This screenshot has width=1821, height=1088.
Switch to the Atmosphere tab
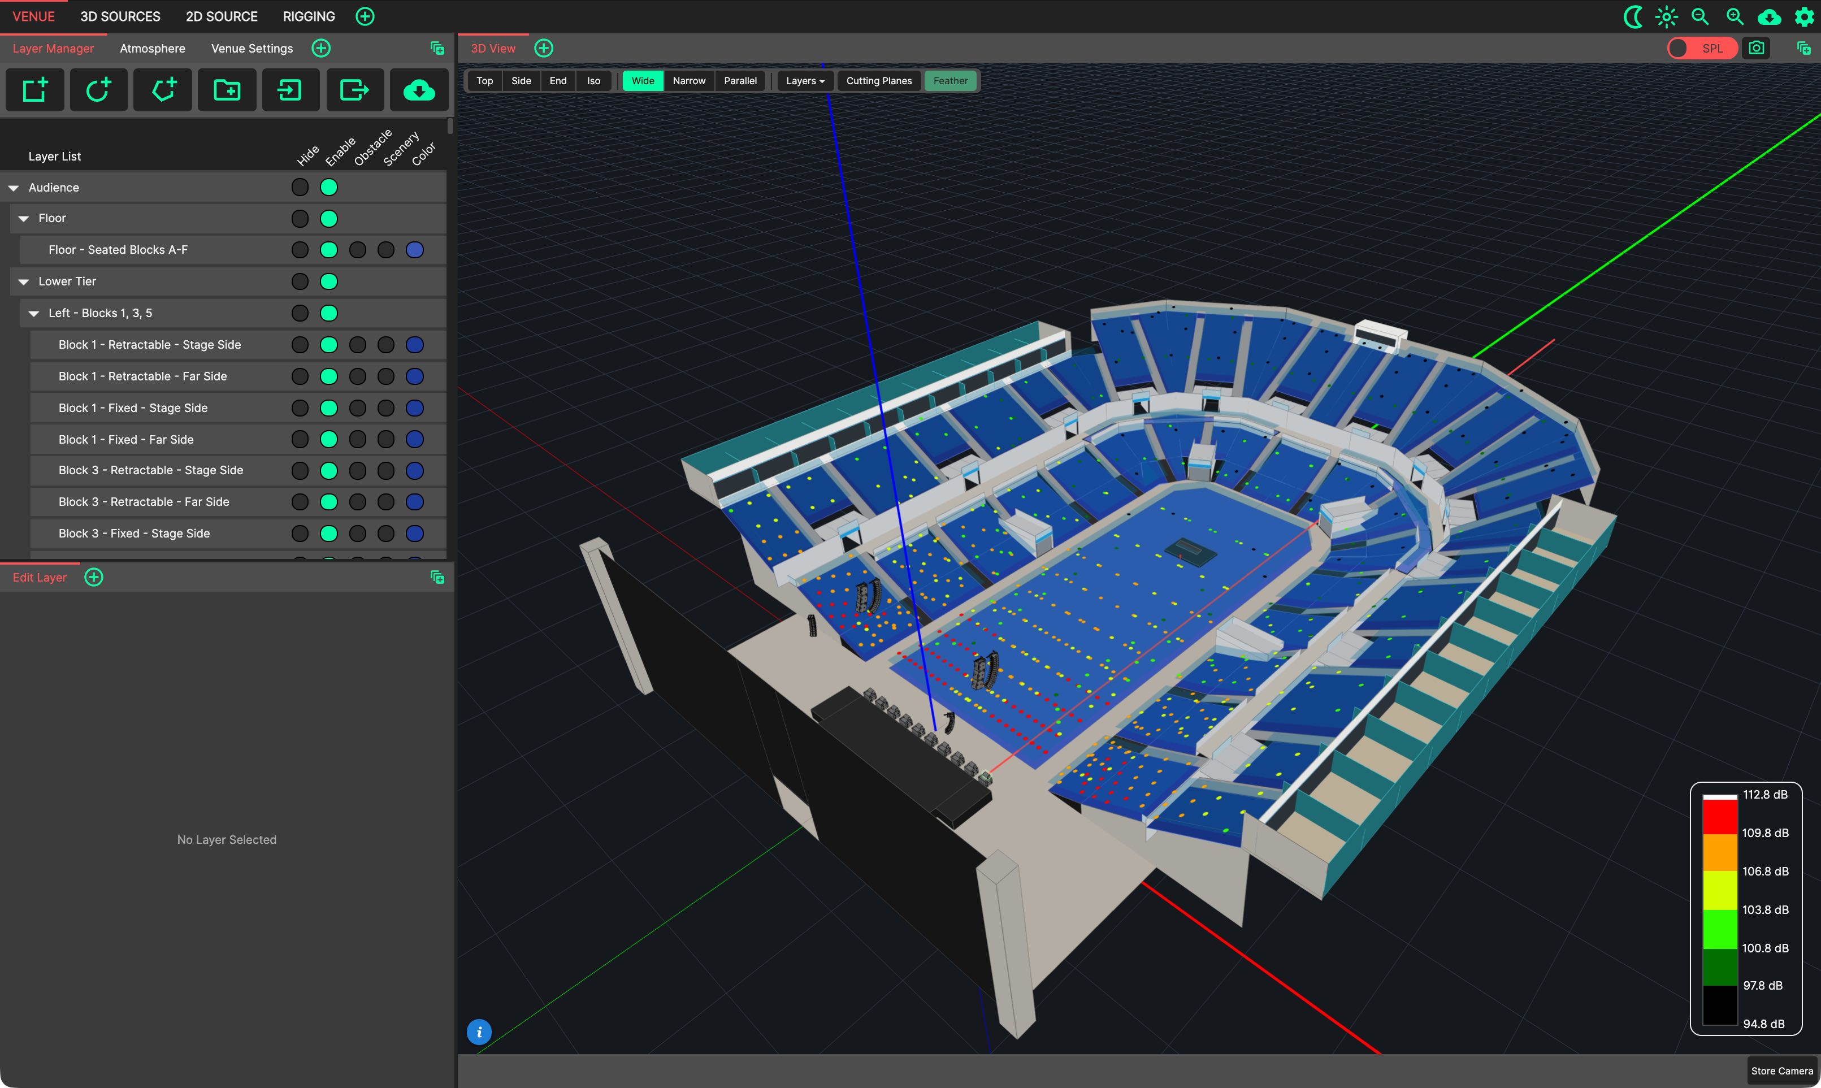[x=153, y=49]
